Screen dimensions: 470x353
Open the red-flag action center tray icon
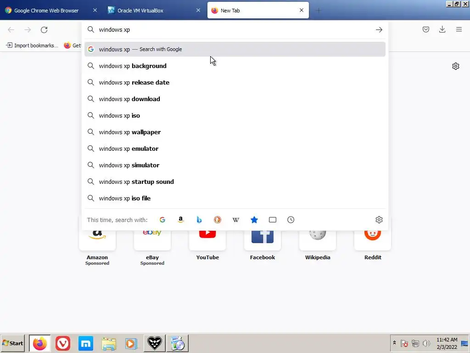pyautogui.click(x=404, y=343)
